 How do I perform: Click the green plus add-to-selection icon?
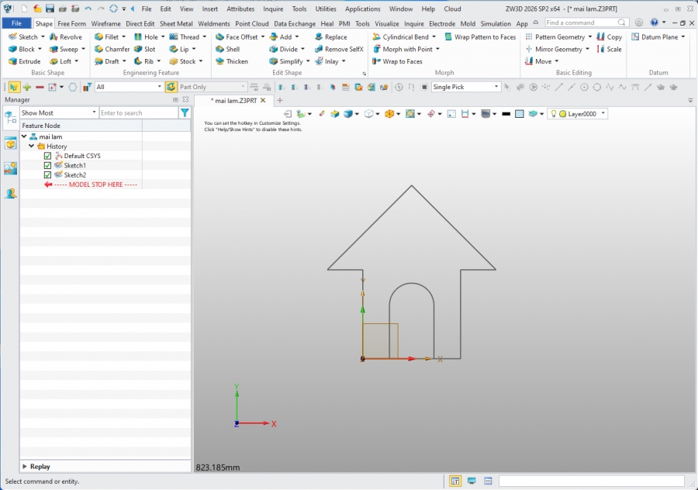[27, 88]
